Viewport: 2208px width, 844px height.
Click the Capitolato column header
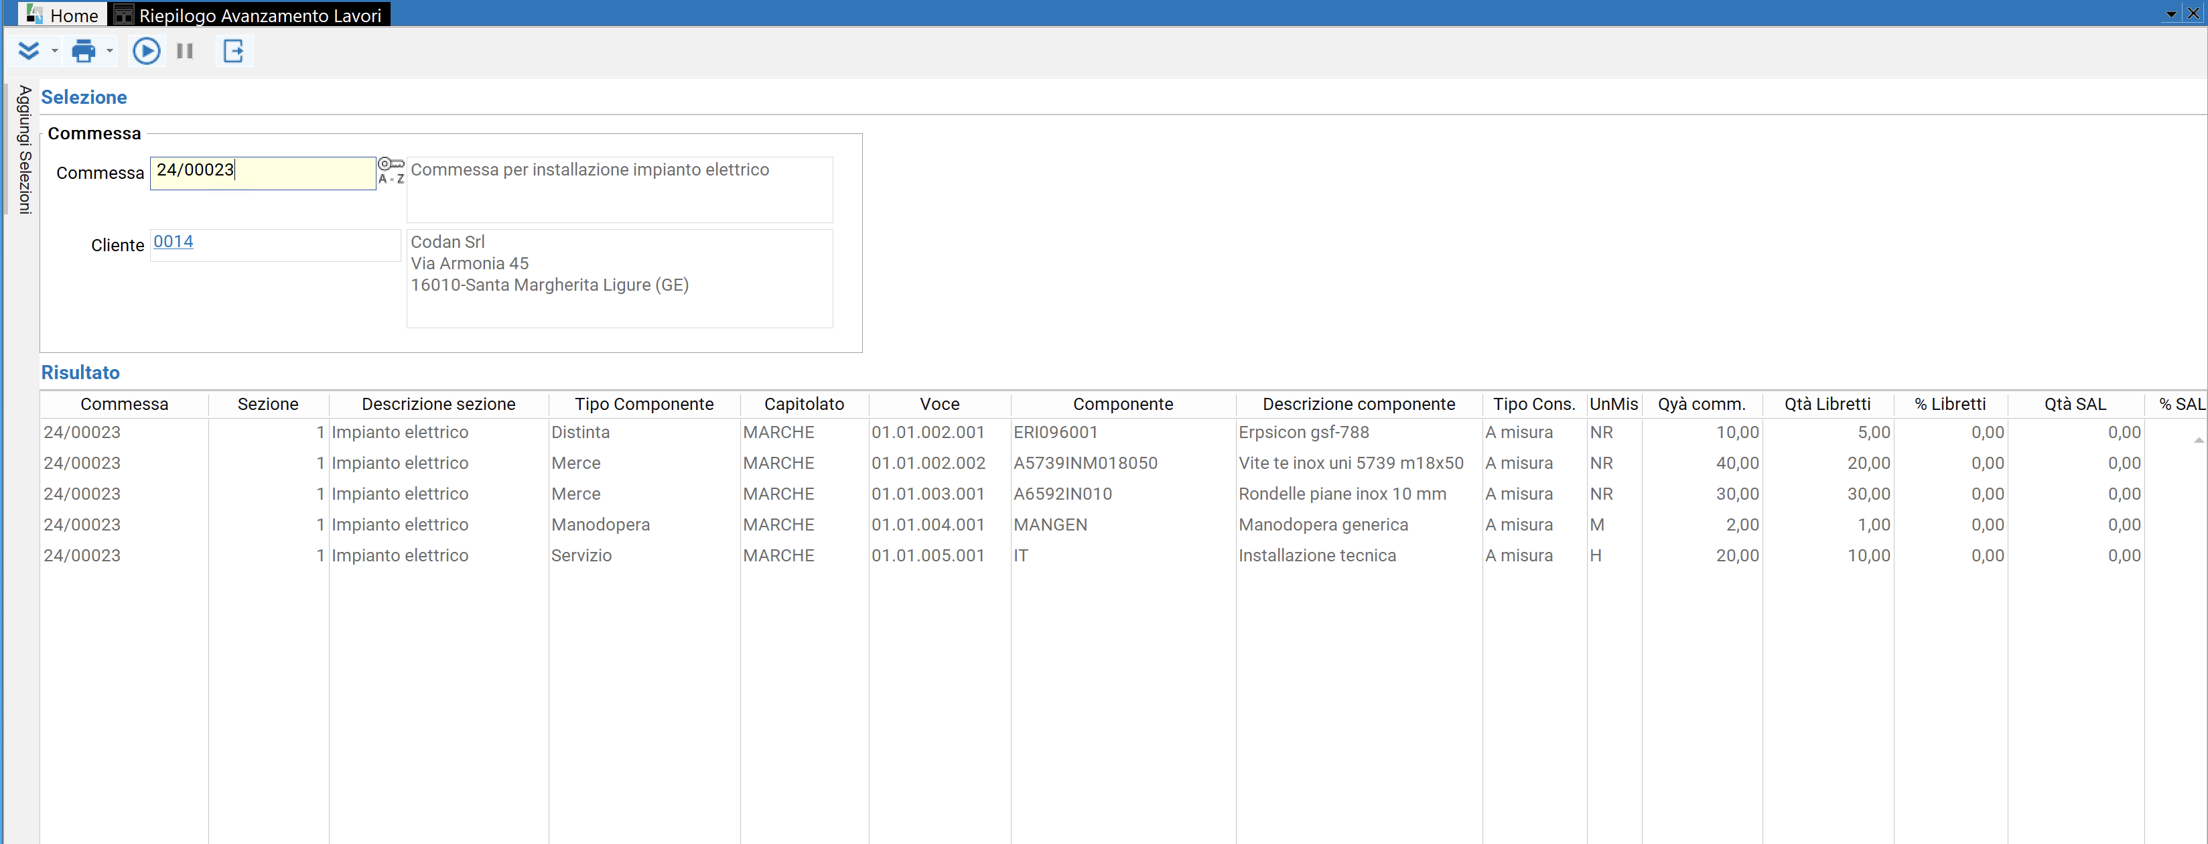coord(805,405)
